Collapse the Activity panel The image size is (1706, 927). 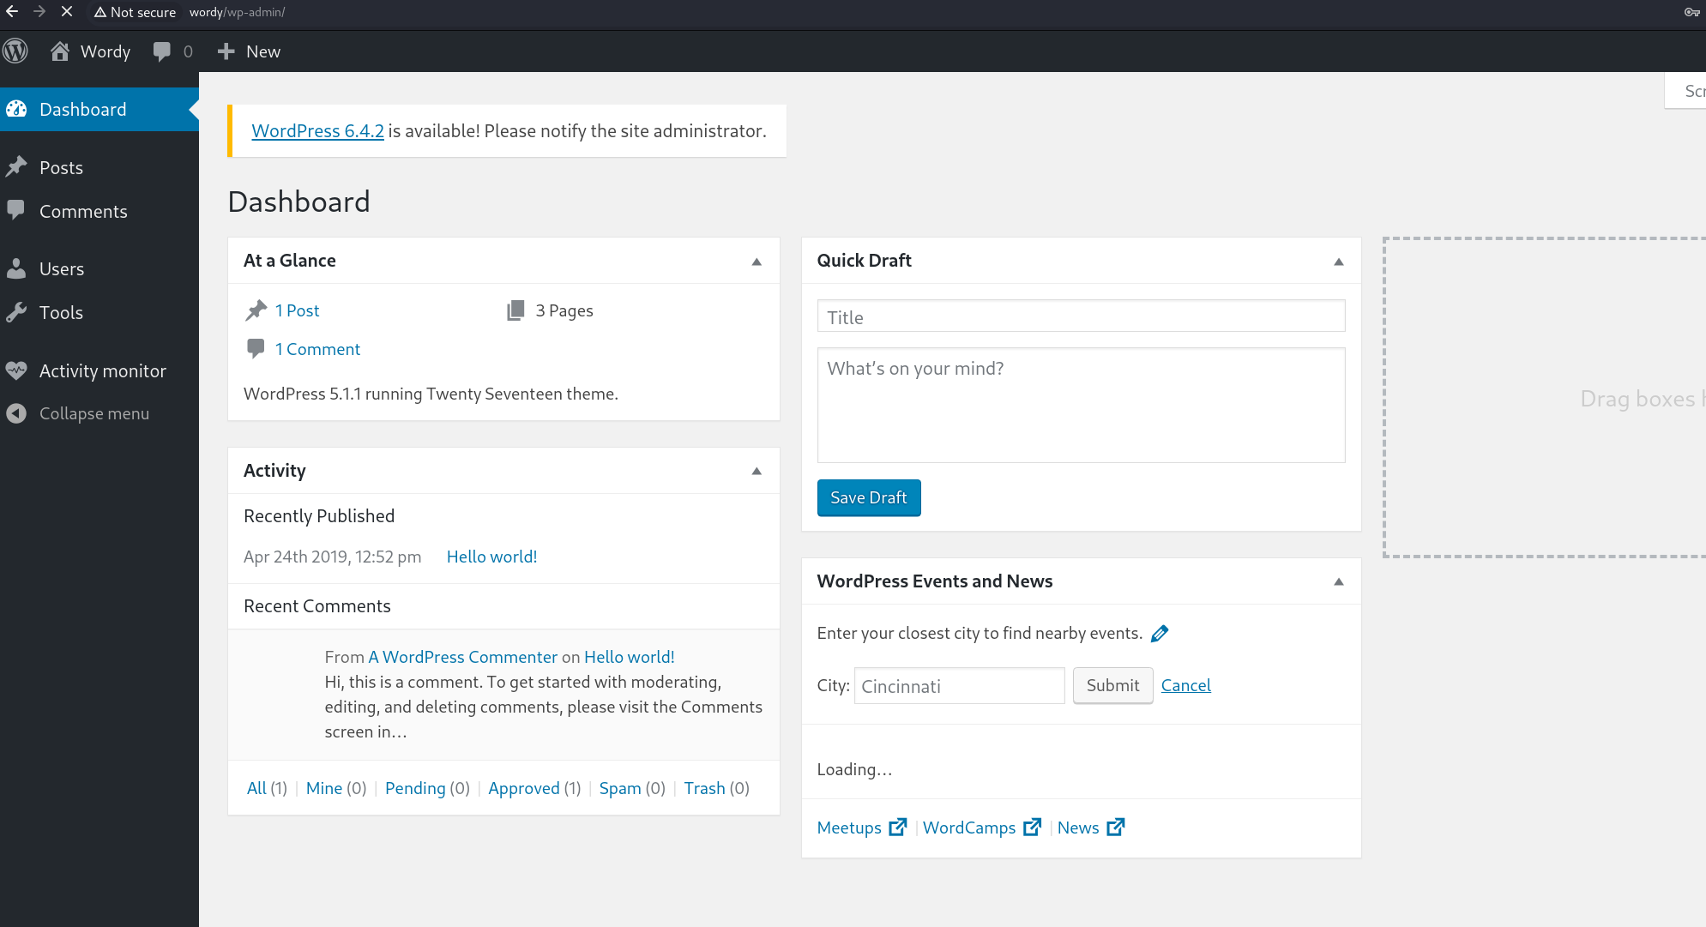click(x=757, y=471)
